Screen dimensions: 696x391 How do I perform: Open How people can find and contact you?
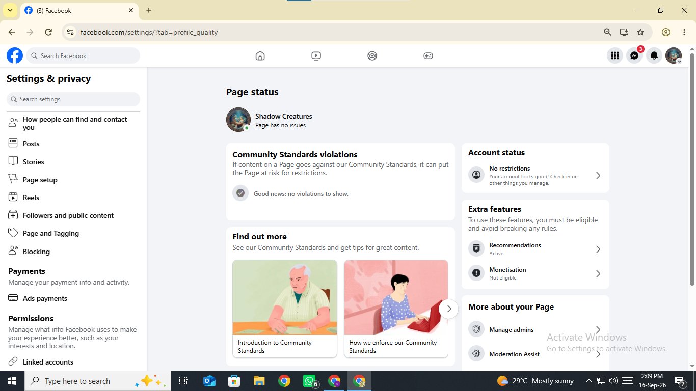point(73,123)
